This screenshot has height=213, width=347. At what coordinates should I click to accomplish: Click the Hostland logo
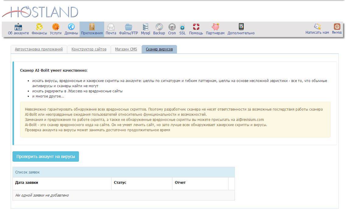point(40,12)
